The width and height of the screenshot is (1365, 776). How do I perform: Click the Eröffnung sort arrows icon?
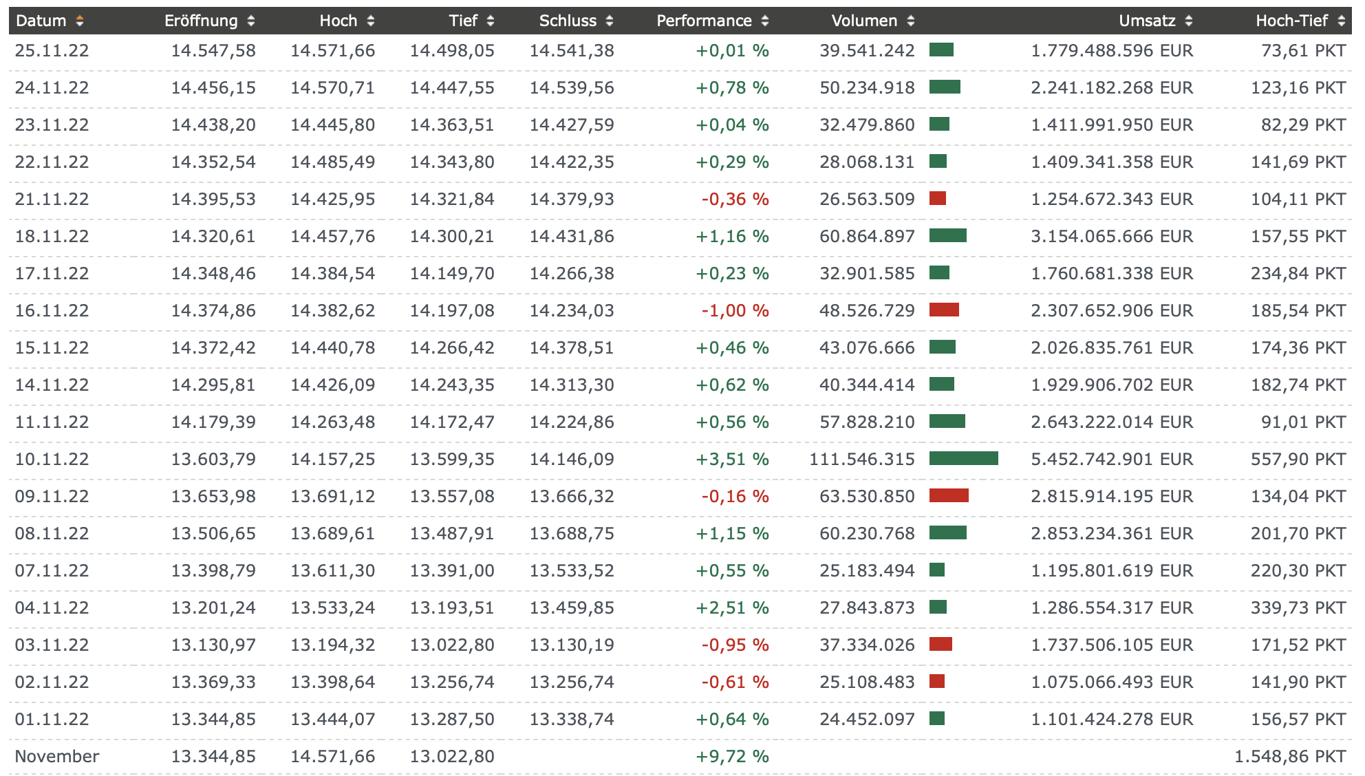tap(251, 21)
